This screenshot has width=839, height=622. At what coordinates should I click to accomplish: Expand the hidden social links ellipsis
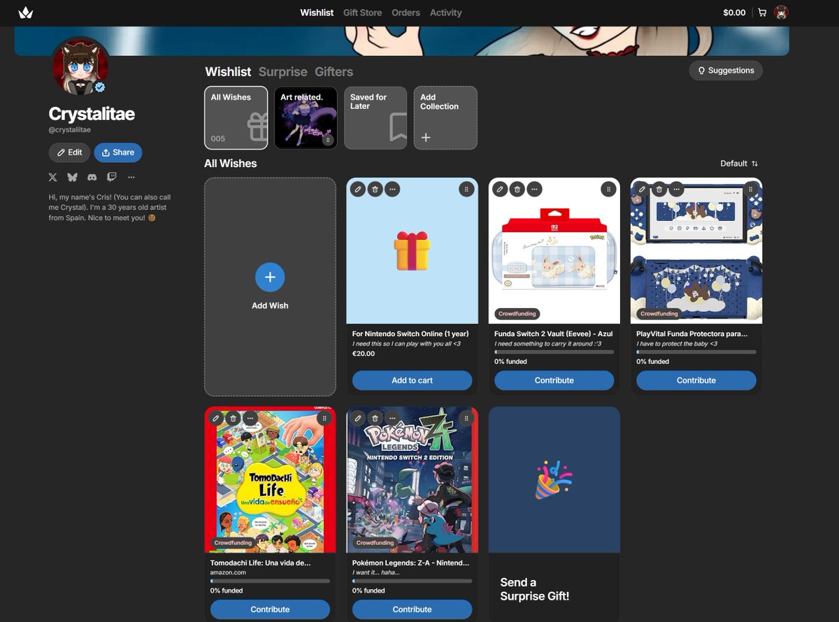(131, 177)
